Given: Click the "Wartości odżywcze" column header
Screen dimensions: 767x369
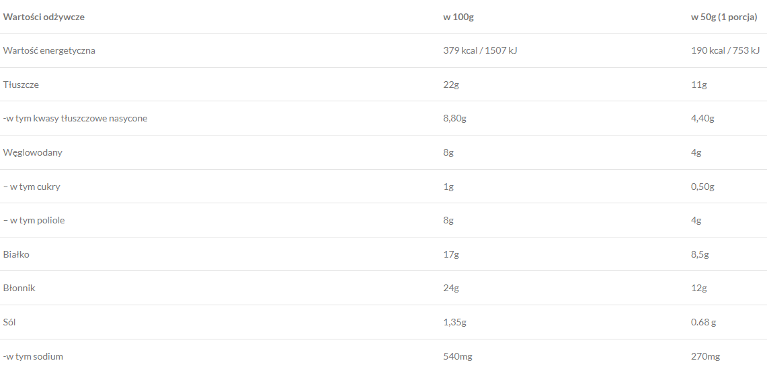Looking at the screenshot, I should pos(44,17).
